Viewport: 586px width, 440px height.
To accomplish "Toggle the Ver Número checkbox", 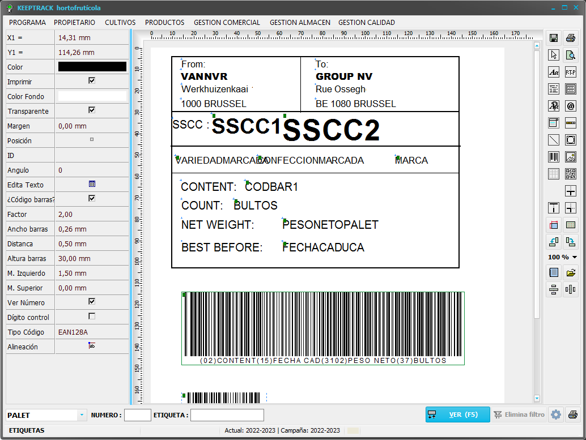I will (x=92, y=301).
